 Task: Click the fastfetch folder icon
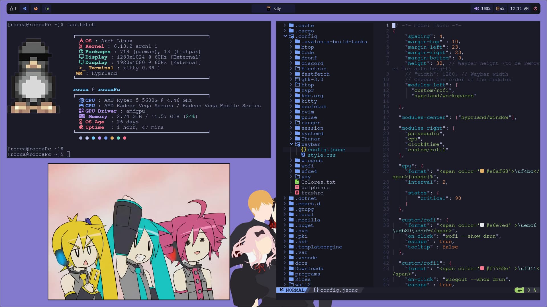297,74
